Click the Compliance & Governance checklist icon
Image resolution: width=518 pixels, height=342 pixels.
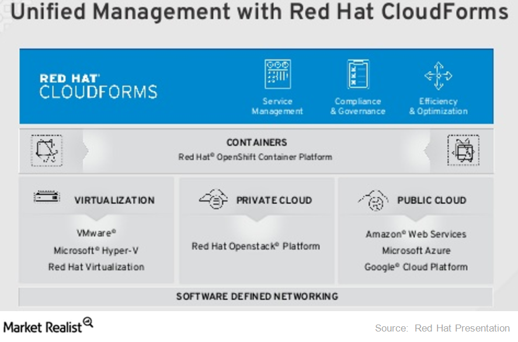coord(358,74)
